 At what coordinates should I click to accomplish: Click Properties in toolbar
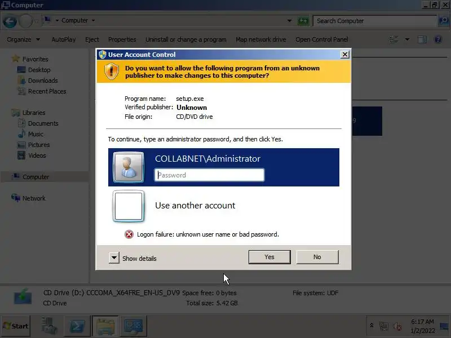(x=122, y=39)
